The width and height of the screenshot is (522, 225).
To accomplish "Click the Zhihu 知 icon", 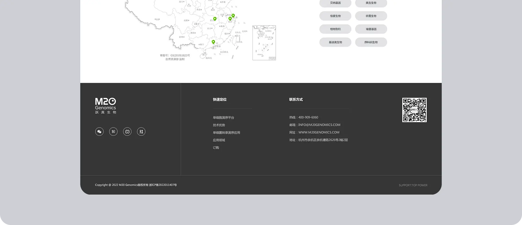I will point(113,132).
